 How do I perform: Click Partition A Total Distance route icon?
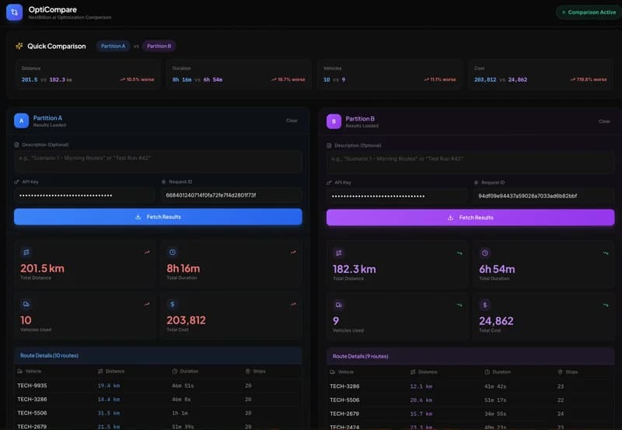coord(26,252)
